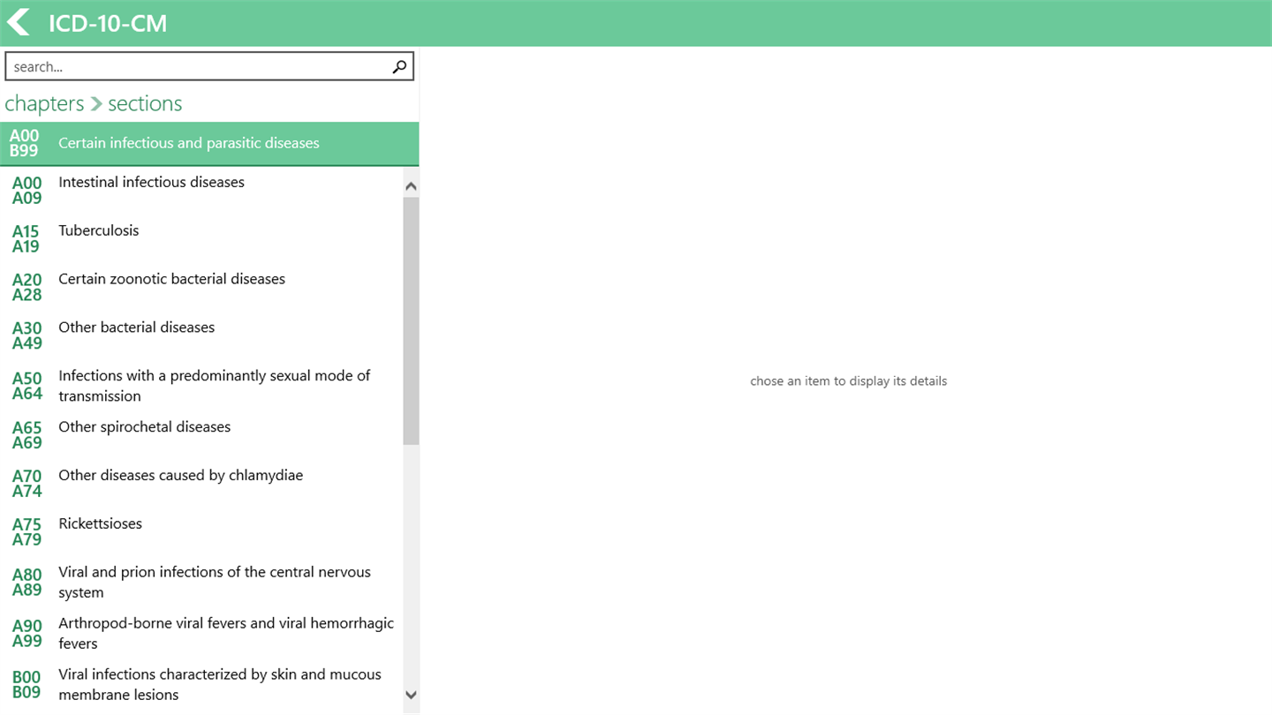1272x715 pixels.
Task: Click the scrollbar down arrow
Action: click(411, 695)
